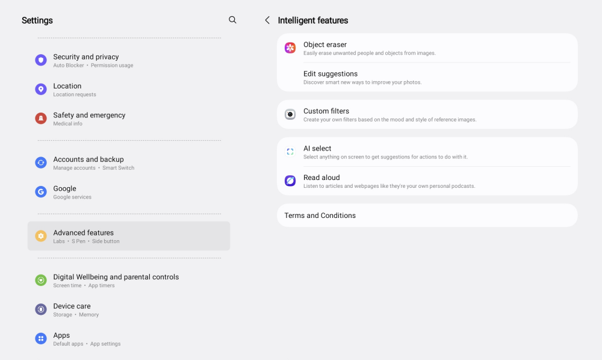Tap the Device care icon
Image resolution: width=602 pixels, height=360 pixels.
41,309
